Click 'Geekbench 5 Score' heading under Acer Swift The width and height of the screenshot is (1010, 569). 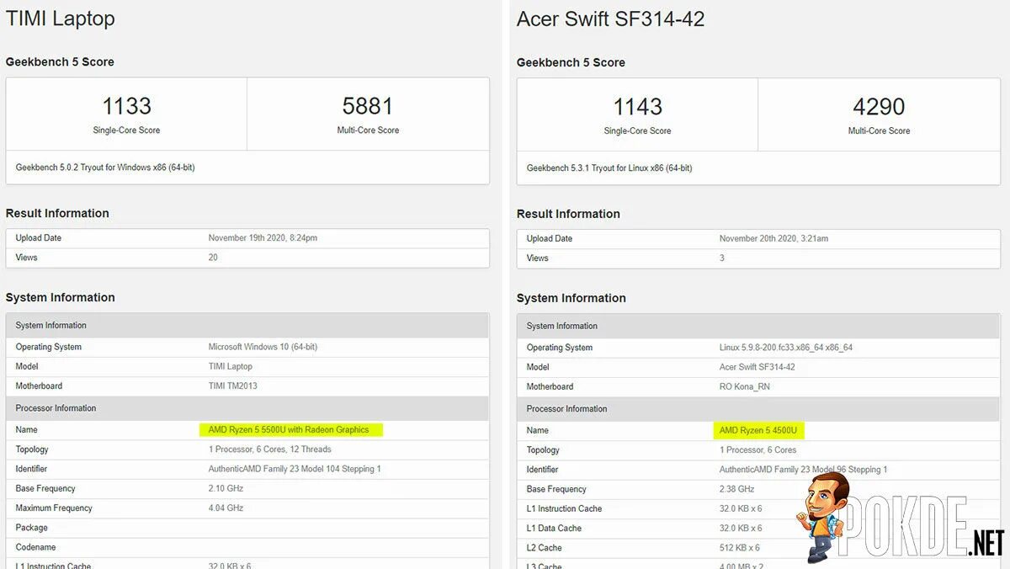tap(571, 62)
